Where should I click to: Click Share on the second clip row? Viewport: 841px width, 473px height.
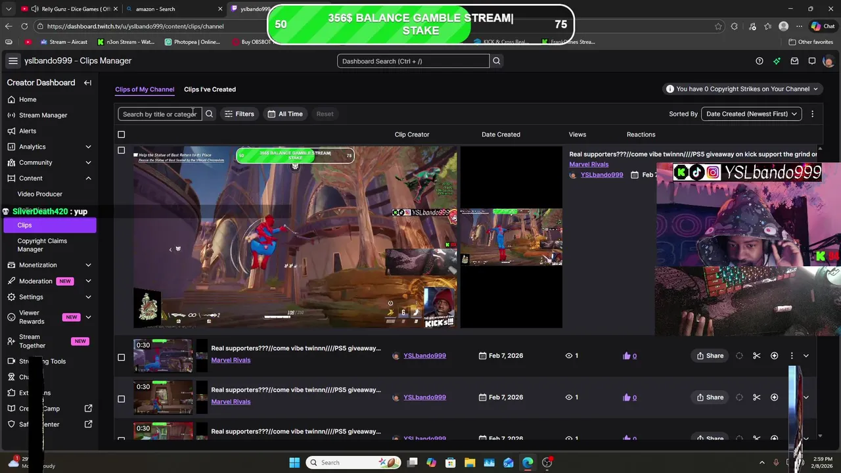coord(710,397)
